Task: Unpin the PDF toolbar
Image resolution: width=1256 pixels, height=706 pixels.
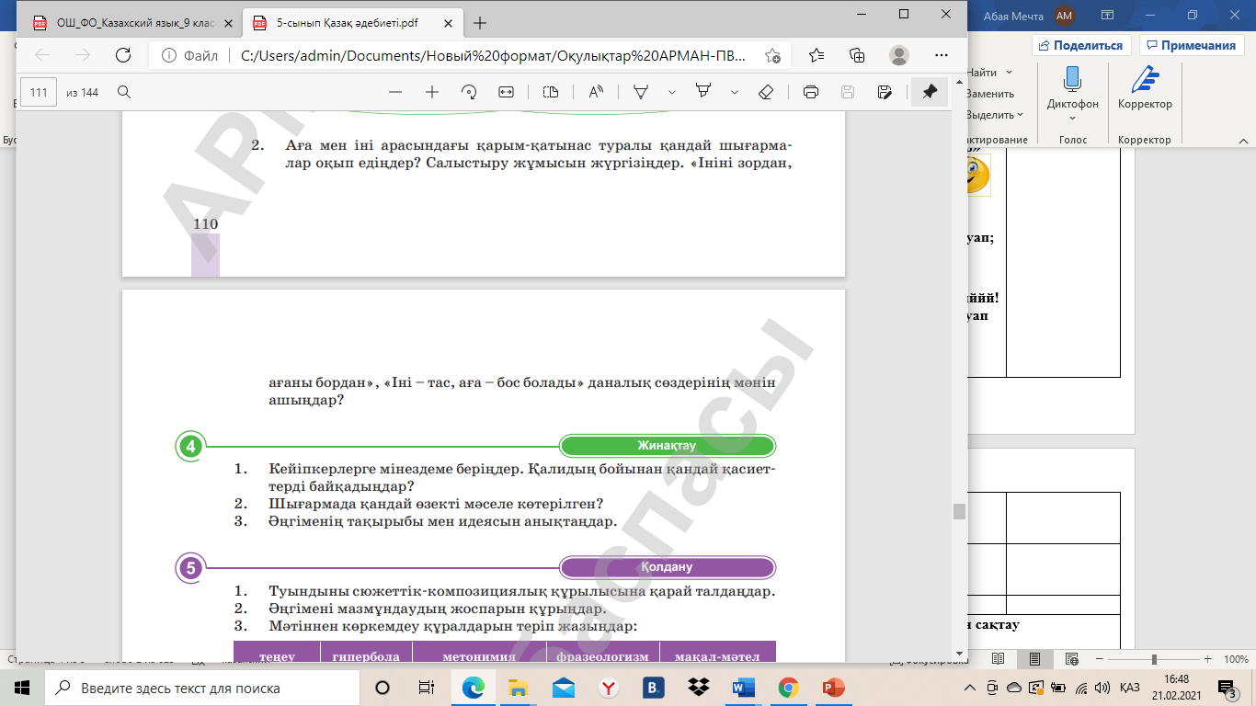Action: coord(930,92)
